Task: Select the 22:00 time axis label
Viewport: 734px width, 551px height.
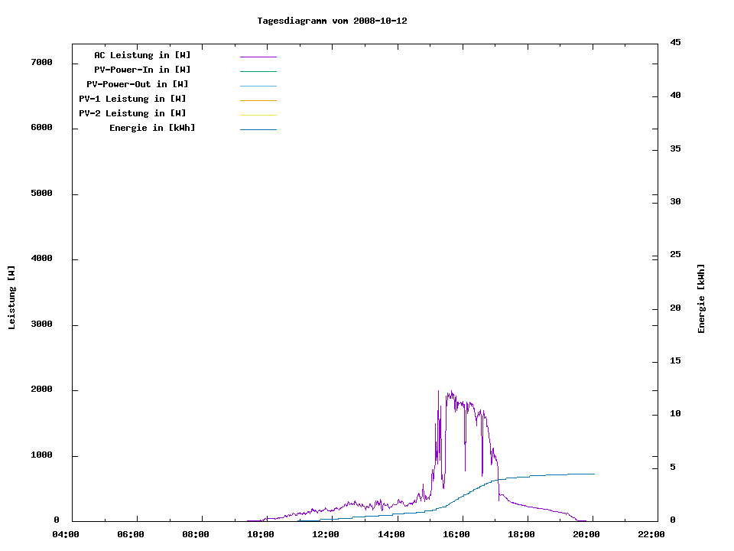Action: (x=651, y=534)
